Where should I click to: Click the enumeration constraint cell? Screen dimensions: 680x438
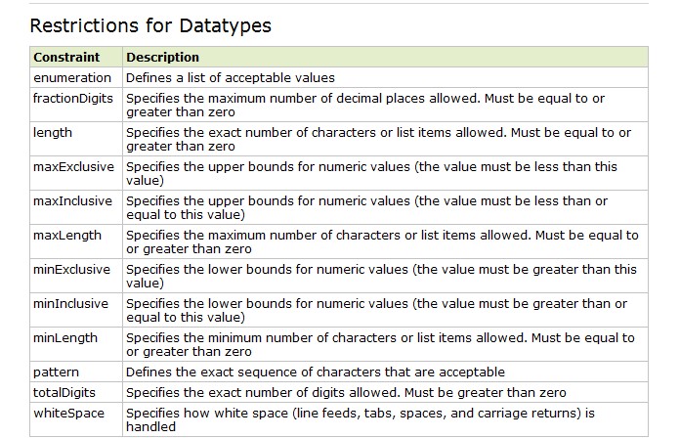pos(76,77)
